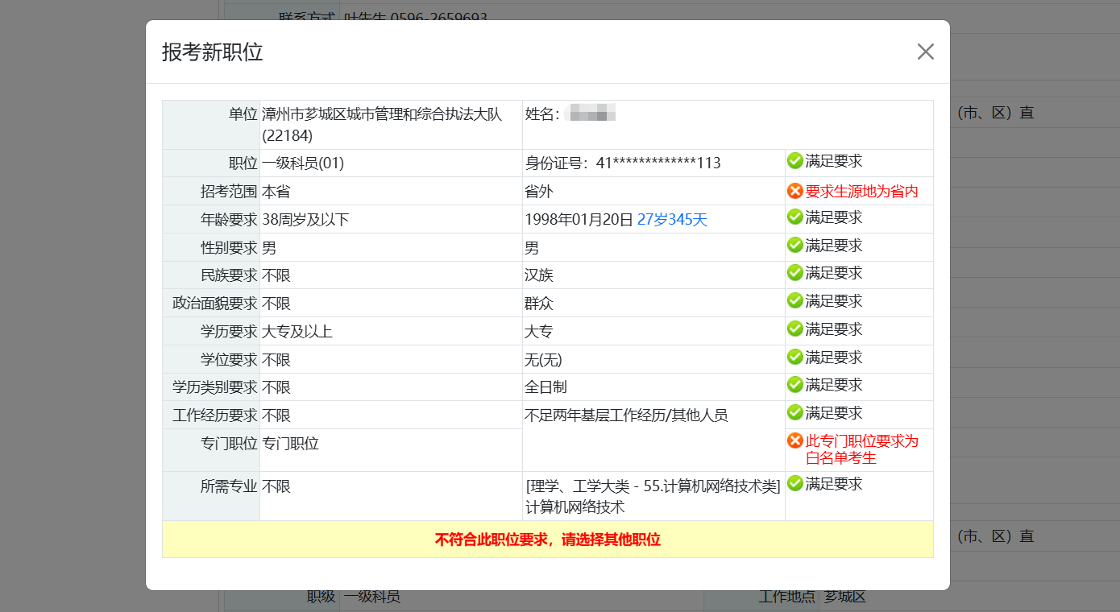The image size is (1120, 612).
Task: Click the red 要求生源地为省内 error message
Action: 861,192
